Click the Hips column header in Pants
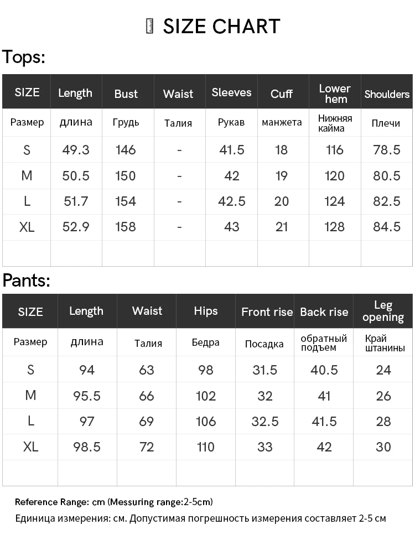This screenshot has width=415, height=535. click(206, 311)
